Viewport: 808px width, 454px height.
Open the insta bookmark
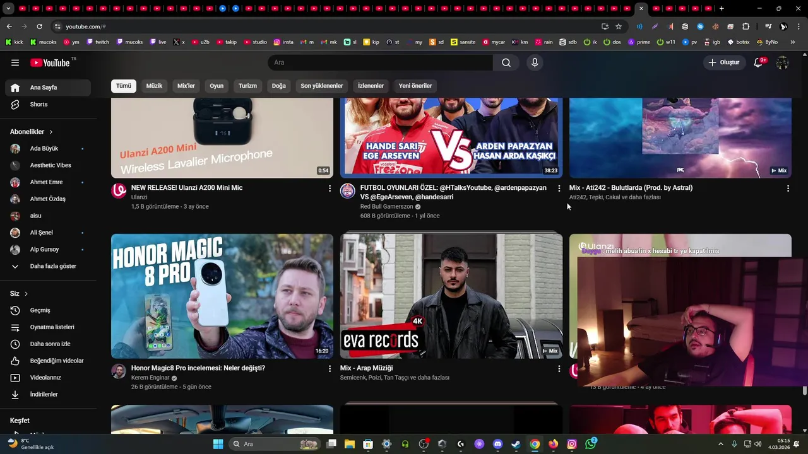click(283, 42)
